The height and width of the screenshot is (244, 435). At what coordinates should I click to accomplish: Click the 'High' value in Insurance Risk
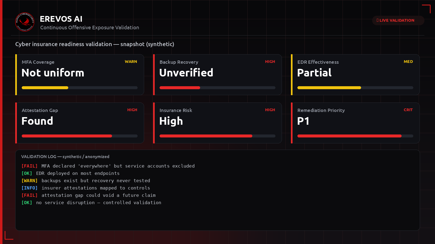tap(171, 121)
